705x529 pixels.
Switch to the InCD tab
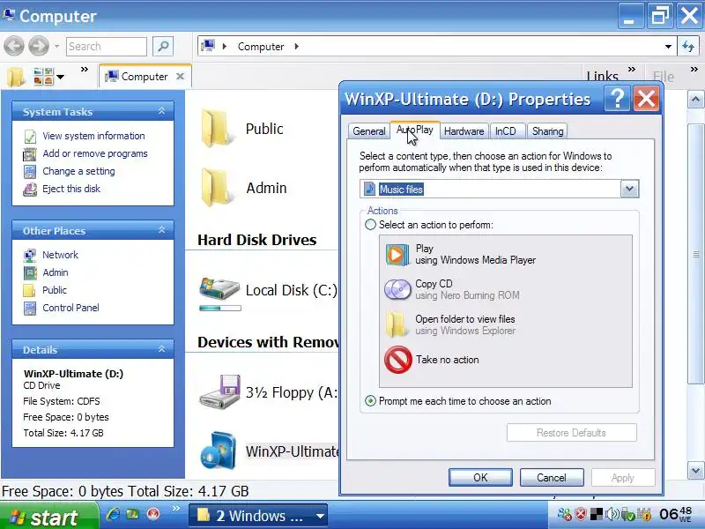coord(506,130)
